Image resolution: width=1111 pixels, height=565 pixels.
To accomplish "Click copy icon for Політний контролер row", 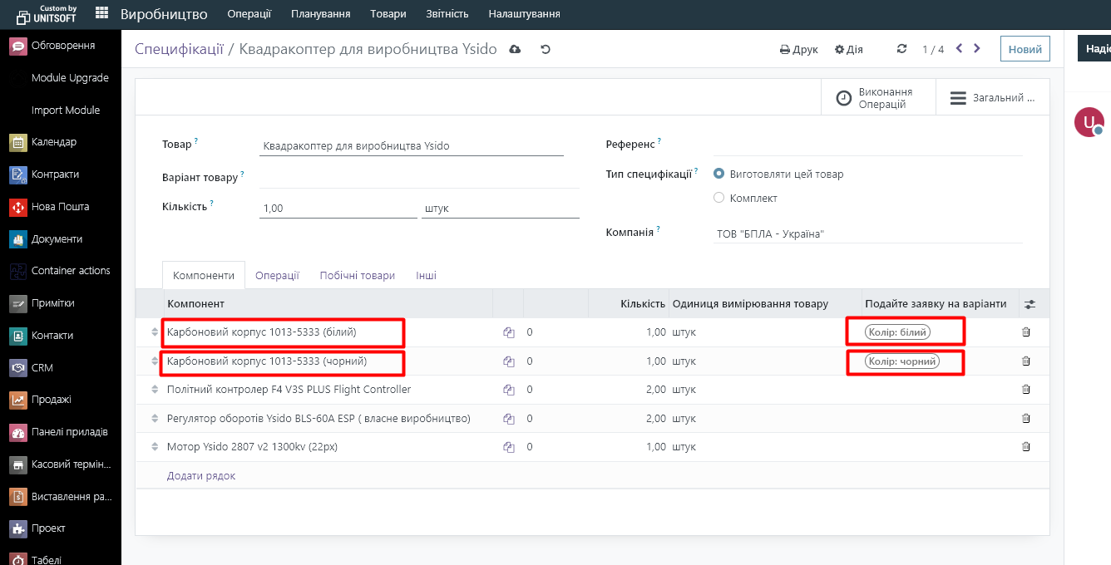I will coord(509,390).
